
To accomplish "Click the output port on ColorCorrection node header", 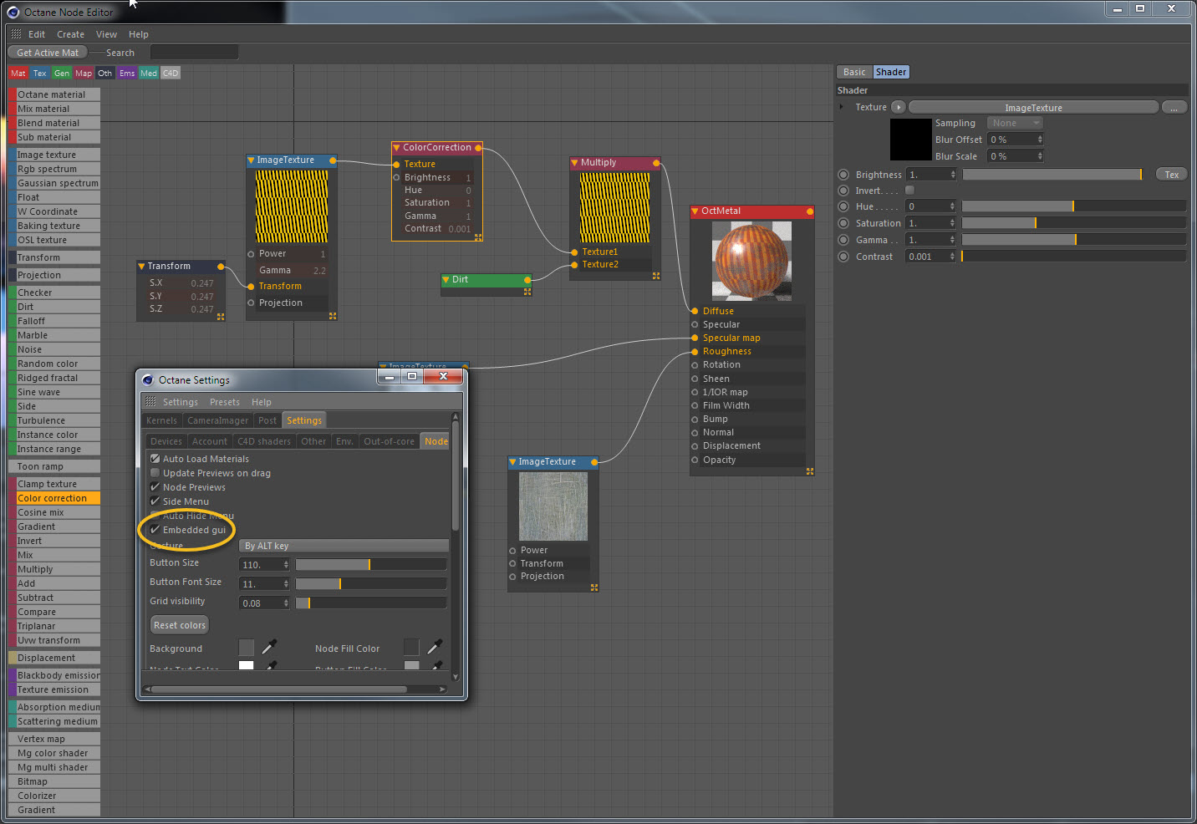I will click(x=478, y=148).
